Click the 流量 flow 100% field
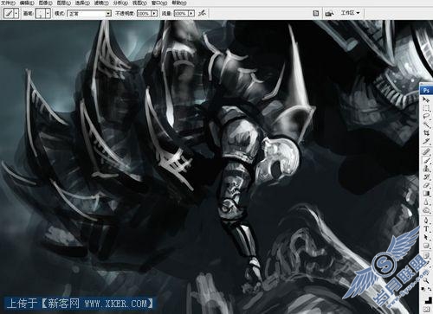This screenshot has width=433, height=314. click(181, 14)
